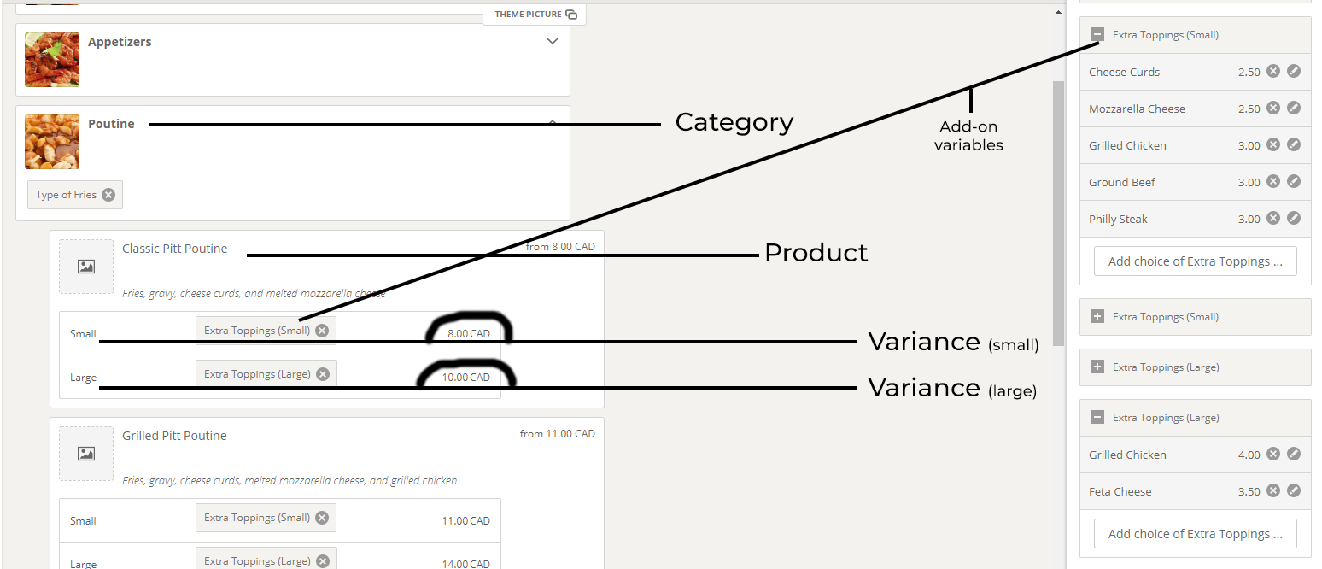1322x569 pixels.
Task: Click the Poutine category thumbnail image
Action: pyautogui.click(x=52, y=142)
